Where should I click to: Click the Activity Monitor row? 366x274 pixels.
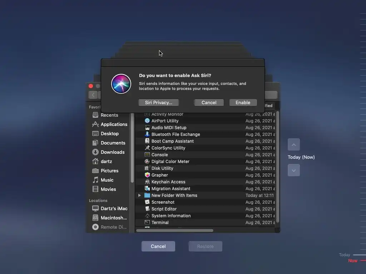coord(205,115)
